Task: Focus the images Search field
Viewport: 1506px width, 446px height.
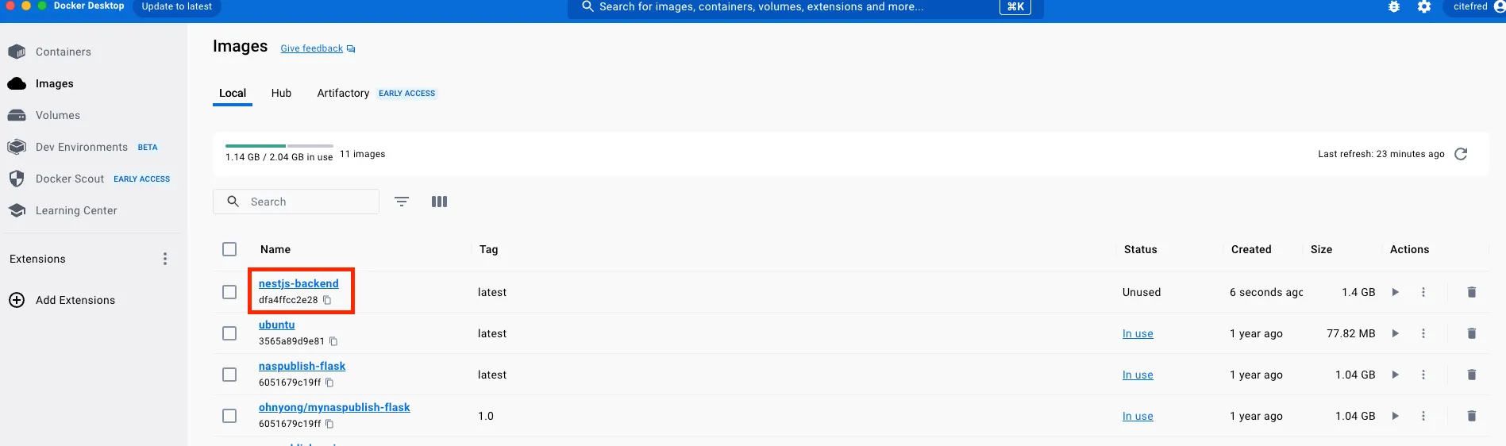Action: coord(296,202)
